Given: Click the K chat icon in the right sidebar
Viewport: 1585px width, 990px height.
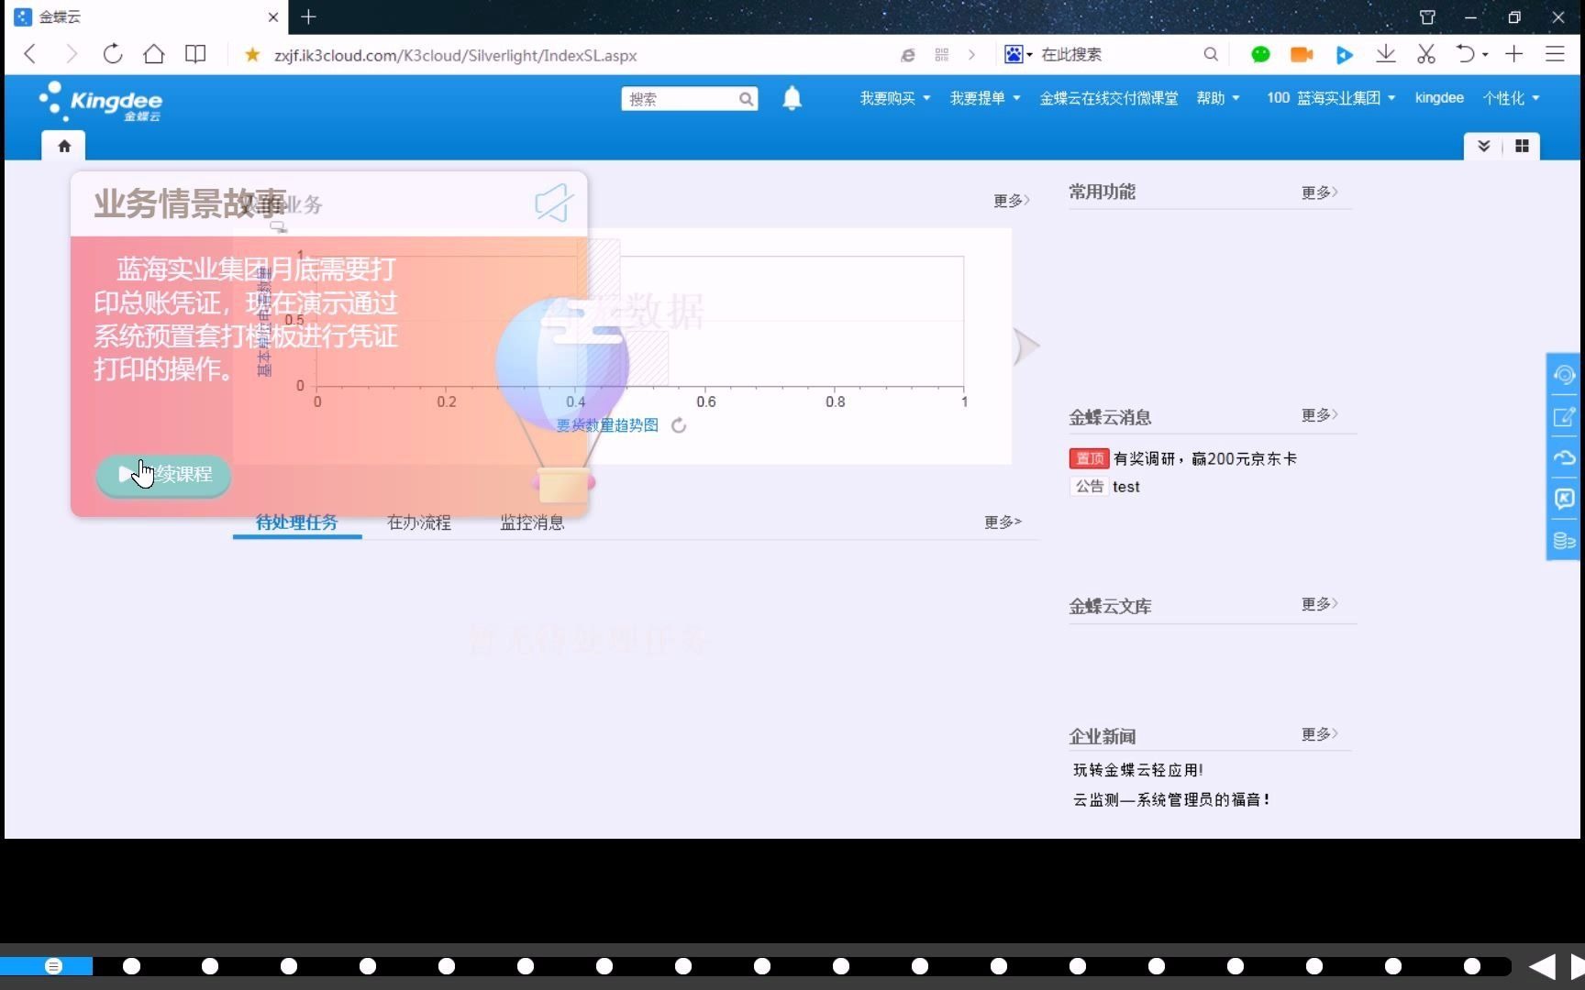Looking at the screenshot, I should [x=1564, y=499].
